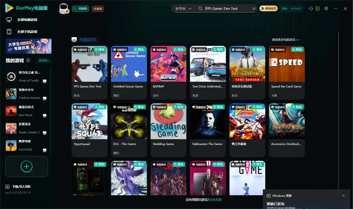Select 全部电脑游戏 in the sidebar
This screenshot has height=209, width=353.
(x=27, y=20)
